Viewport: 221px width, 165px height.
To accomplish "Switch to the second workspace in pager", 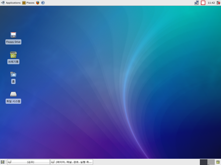I will (x=211, y=162).
